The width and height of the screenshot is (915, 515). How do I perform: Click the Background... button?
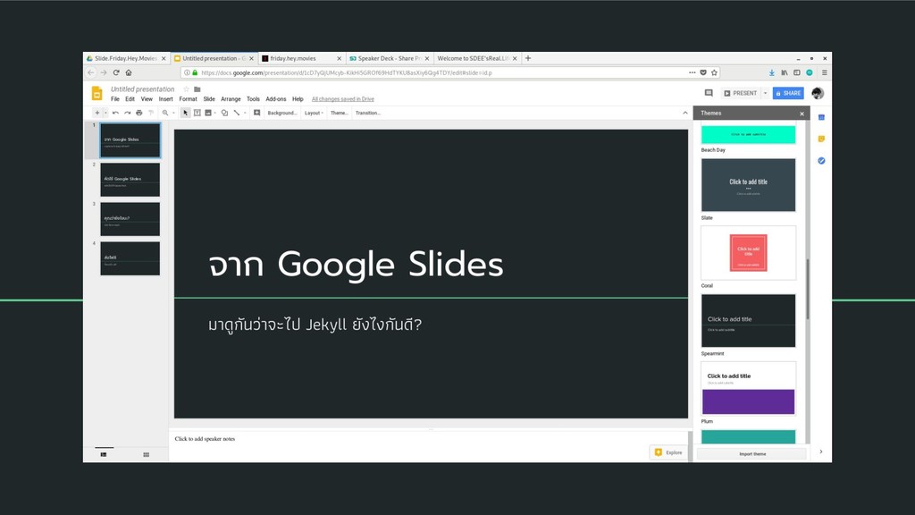tap(281, 113)
